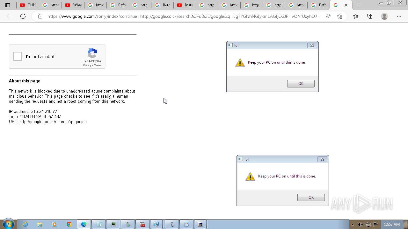The width and height of the screenshot is (408, 229).
Task: Close the lower lol dialog
Action: click(x=322, y=159)
